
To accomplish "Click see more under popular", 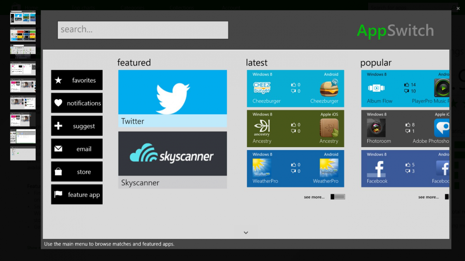I will 429,197.
